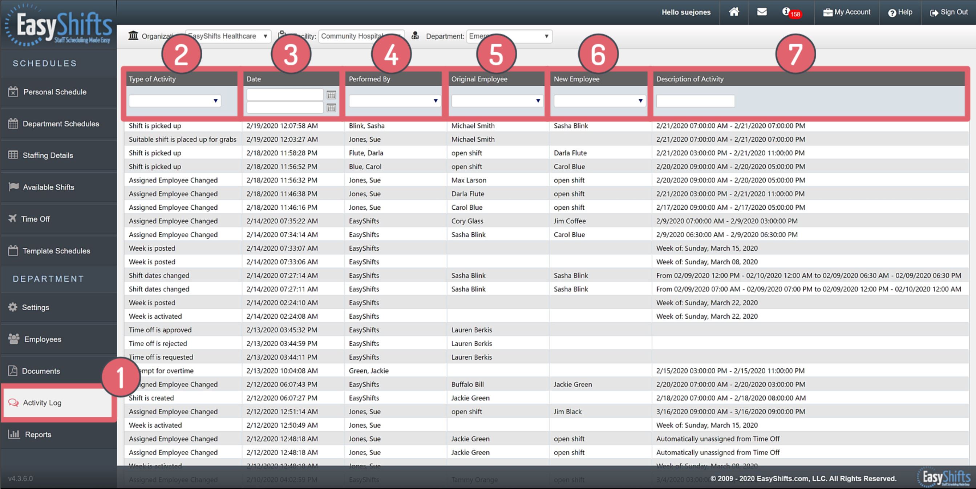Go to Available Shifts menu item
This screenshot has height=489, width=976.
(49, 187)
